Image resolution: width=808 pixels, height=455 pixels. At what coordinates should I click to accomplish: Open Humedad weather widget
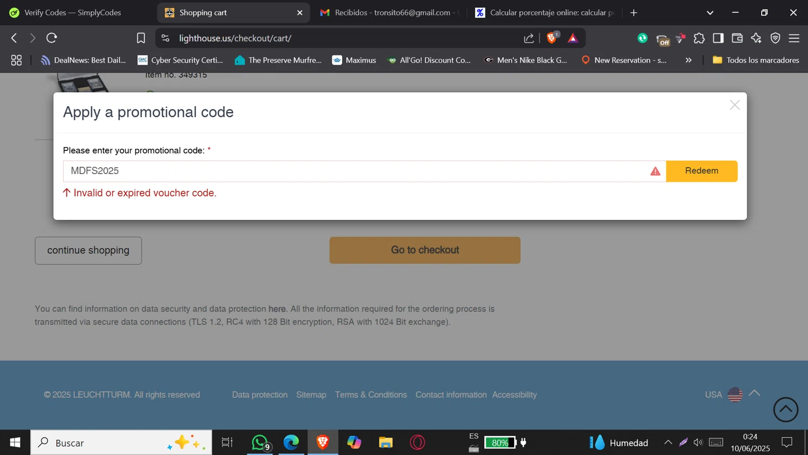[x=619, y=443]
